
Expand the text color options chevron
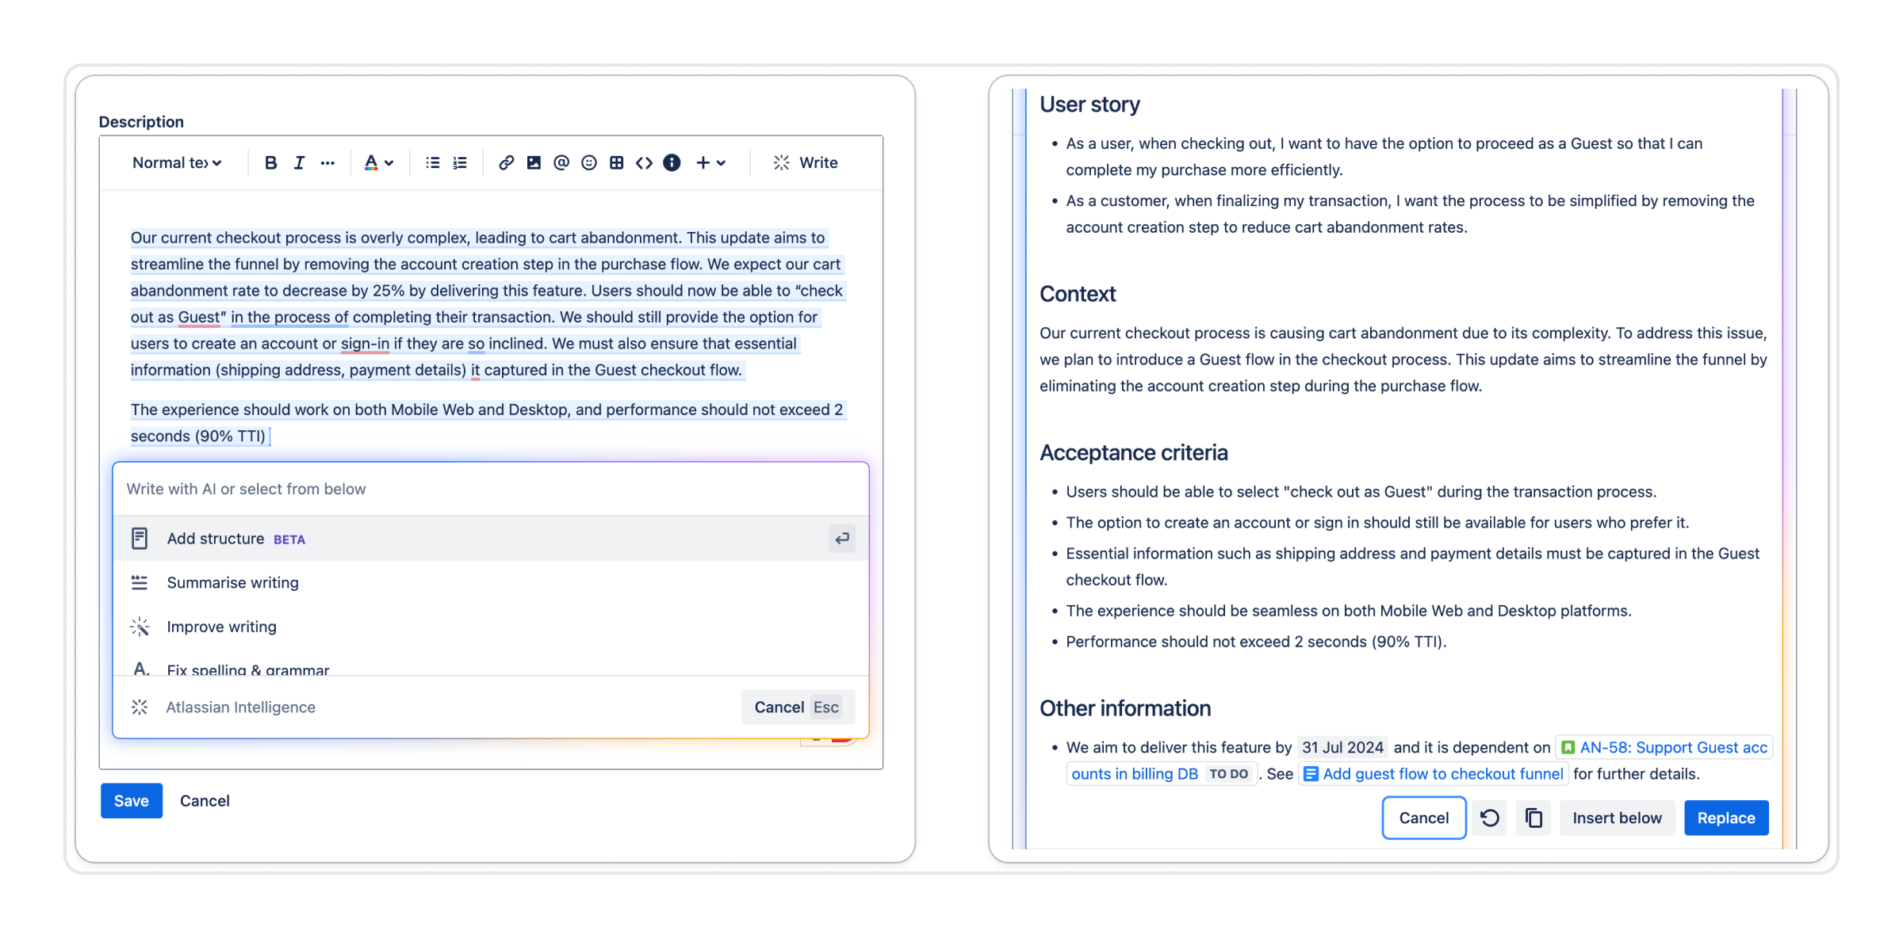click(x=390, y=162)
